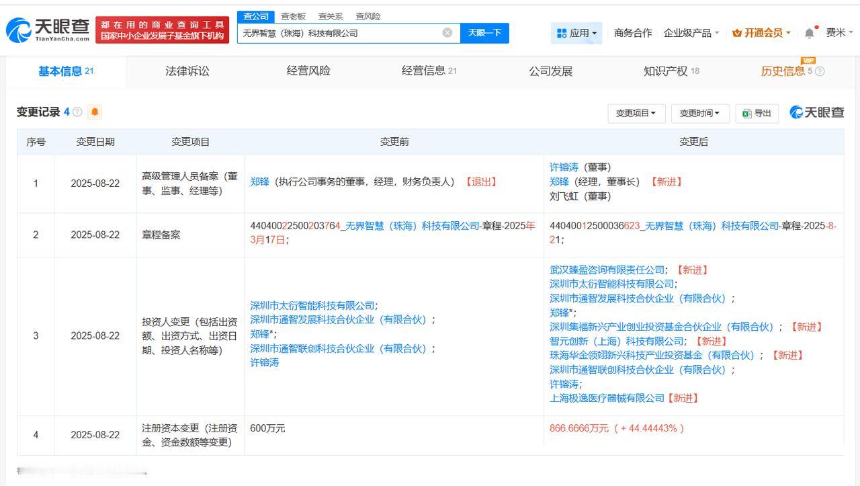This screenshot has height=486, width=860.
Task: Open the 应用 dropdown
Action: click(577, 33)
